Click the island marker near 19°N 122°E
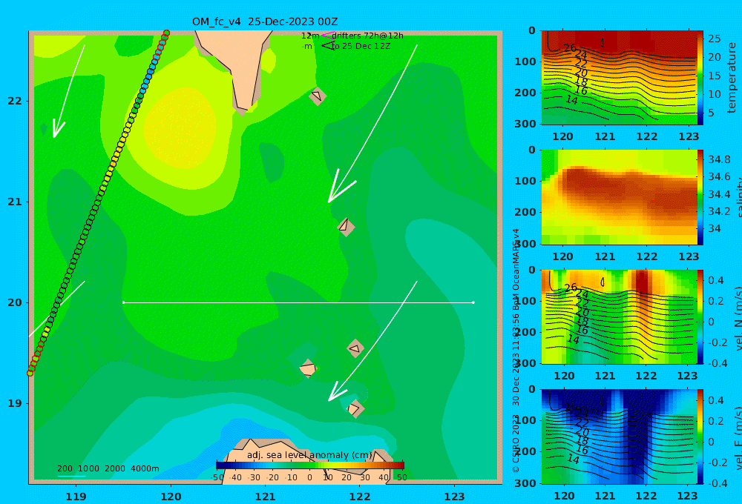The image size is (742, 504). 355,408
